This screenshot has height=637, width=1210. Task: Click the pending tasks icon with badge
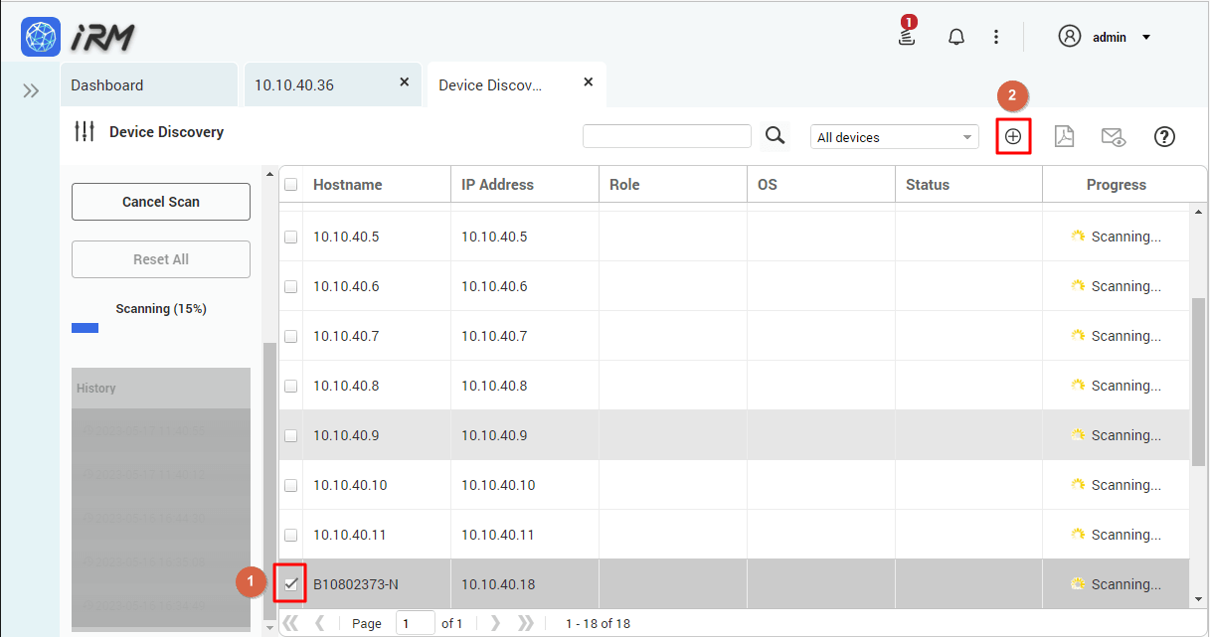pyautogui.click(x=906, y=36)
